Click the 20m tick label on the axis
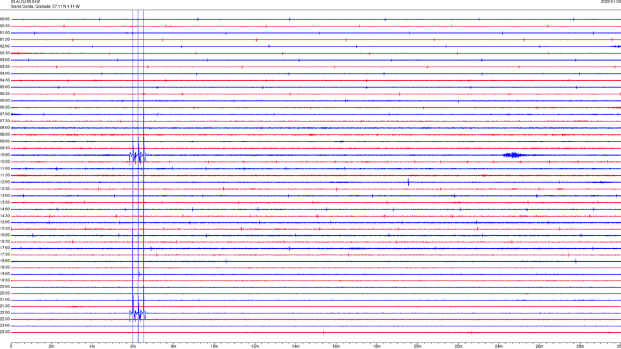 (x=417, y=346)
